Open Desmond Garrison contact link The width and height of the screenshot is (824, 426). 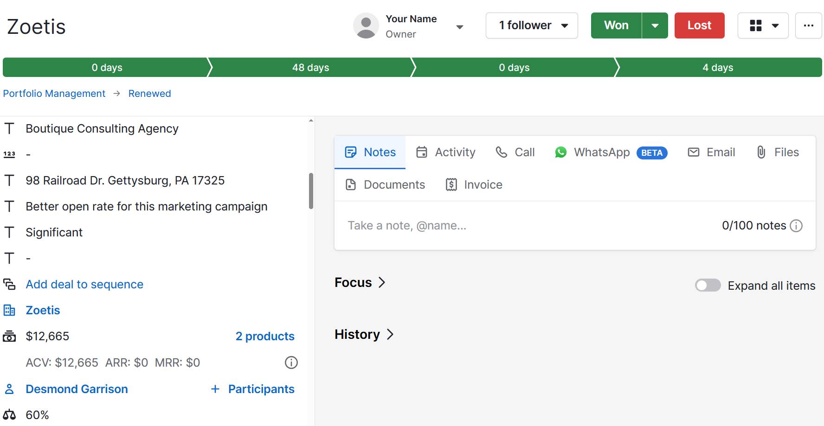click(x=77, y=389)
